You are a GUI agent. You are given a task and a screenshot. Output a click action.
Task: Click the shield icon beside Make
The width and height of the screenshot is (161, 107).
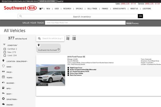tap(3, 66)
